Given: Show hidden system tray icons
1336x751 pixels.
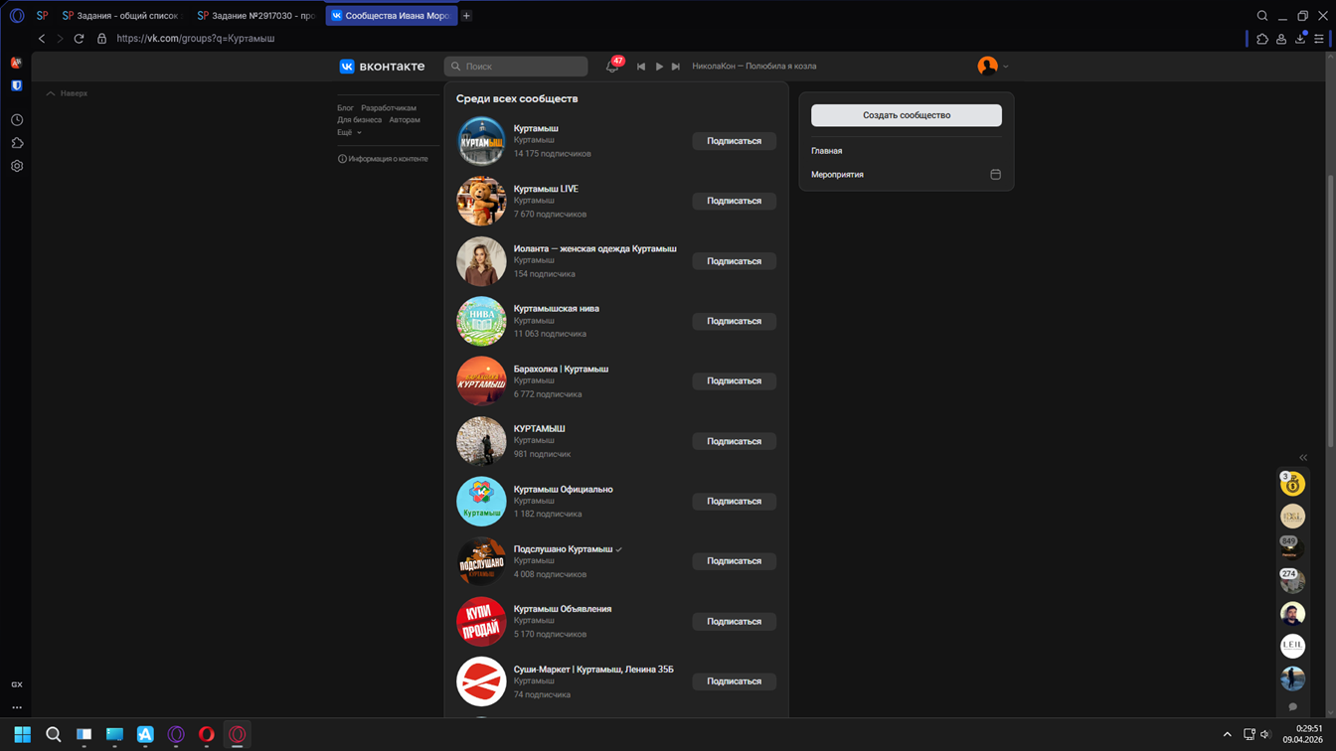Looking at the screenshot, I should pos(1227,735).
